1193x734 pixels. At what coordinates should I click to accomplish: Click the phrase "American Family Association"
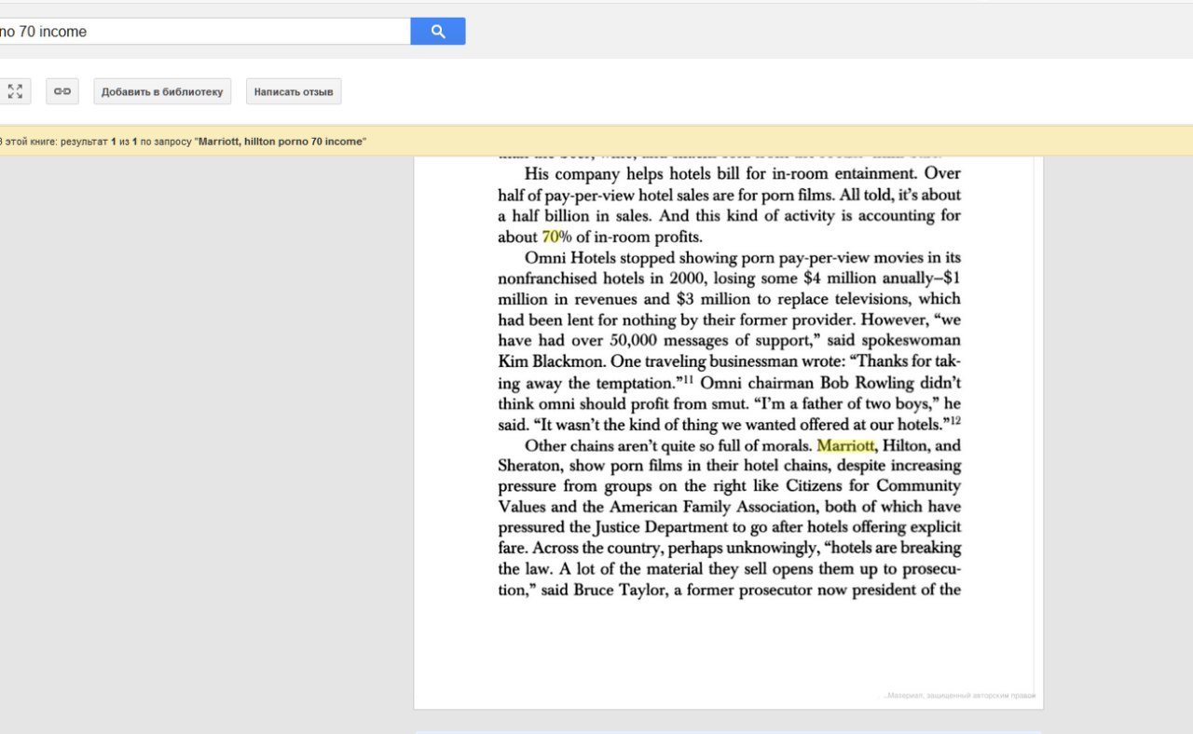tap(717, 507)
